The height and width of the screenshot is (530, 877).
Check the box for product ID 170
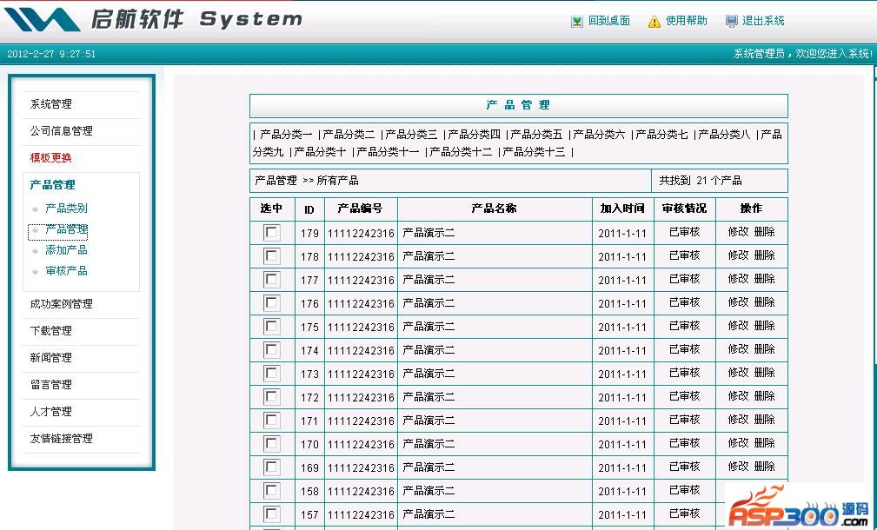click(x=272, y=443)
